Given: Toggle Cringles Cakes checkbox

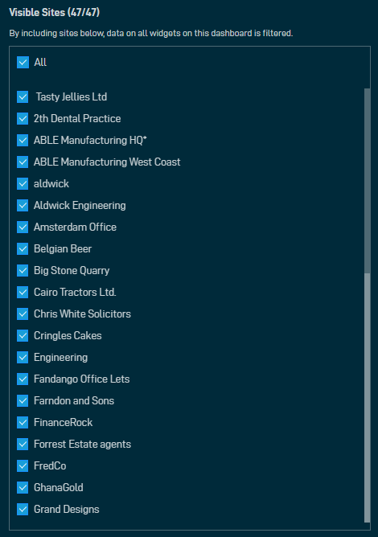Looking at the screenshot, I should [x=23, y=336].
